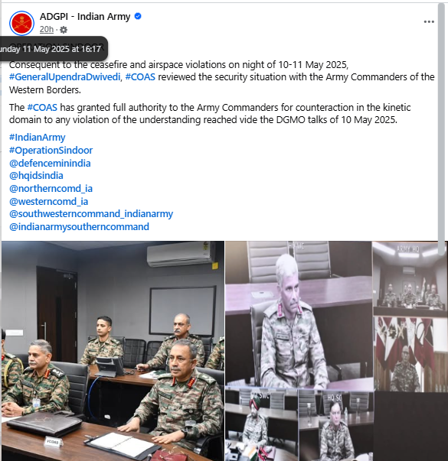Screen dimensions: 448x461
Task: Open the ADGPI - Indian Army page name
Action: coord(85,17)
